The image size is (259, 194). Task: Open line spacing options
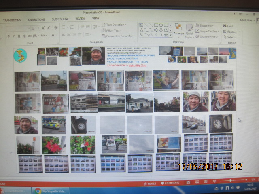[x=96, y=27]
